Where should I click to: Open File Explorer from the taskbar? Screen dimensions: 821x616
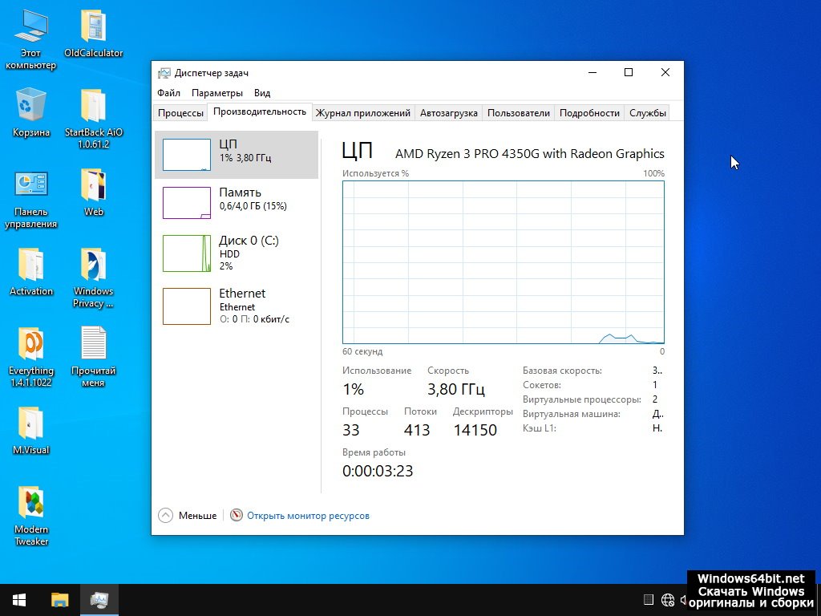60,599
